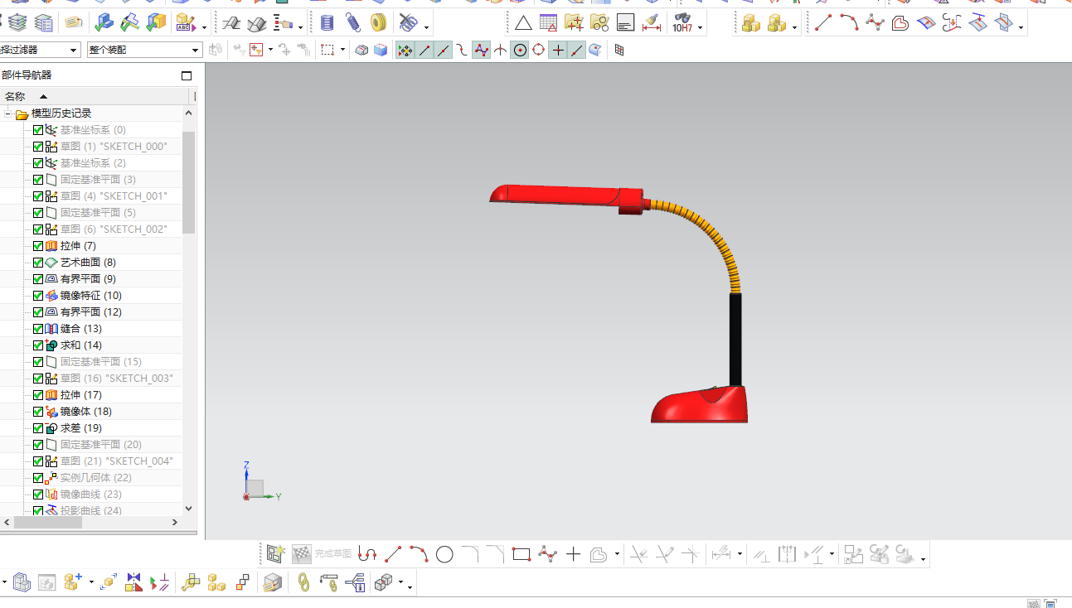The image size is (1072, 608).
Task: Uncheck the 艺术曲面 (8) feature checkbox
Action: (38, 263)
